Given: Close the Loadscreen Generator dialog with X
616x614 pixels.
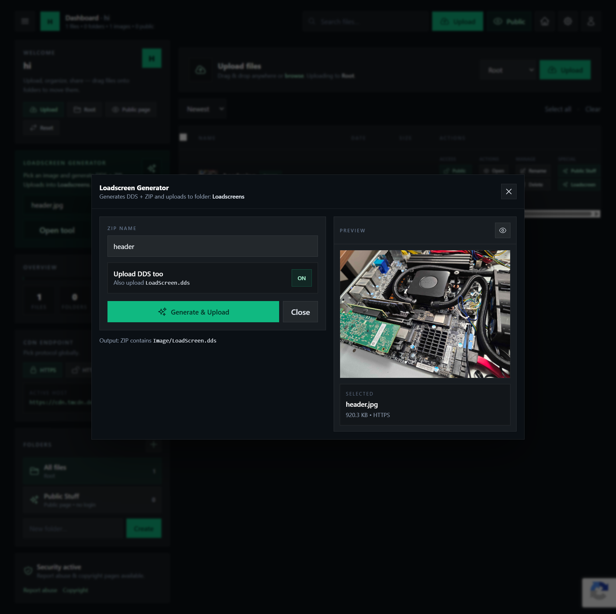Looking at the screenshot, I should [x=509, y=191].
